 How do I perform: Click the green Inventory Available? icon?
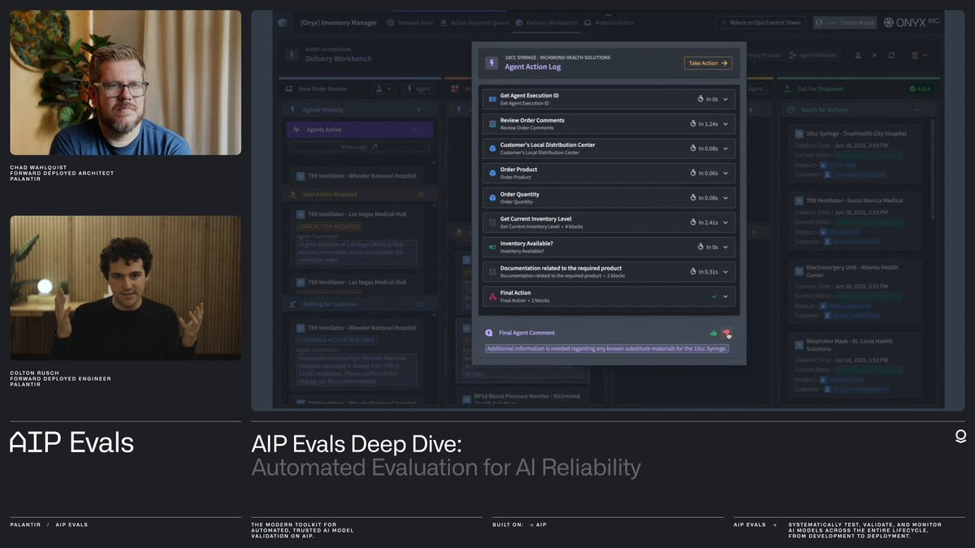coord(492,247)
